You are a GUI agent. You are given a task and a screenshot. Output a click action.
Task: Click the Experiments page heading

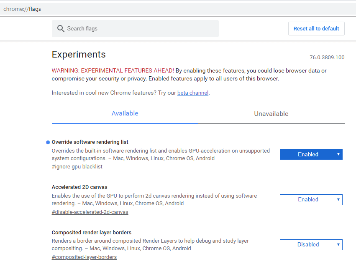(x=79, y=55)
